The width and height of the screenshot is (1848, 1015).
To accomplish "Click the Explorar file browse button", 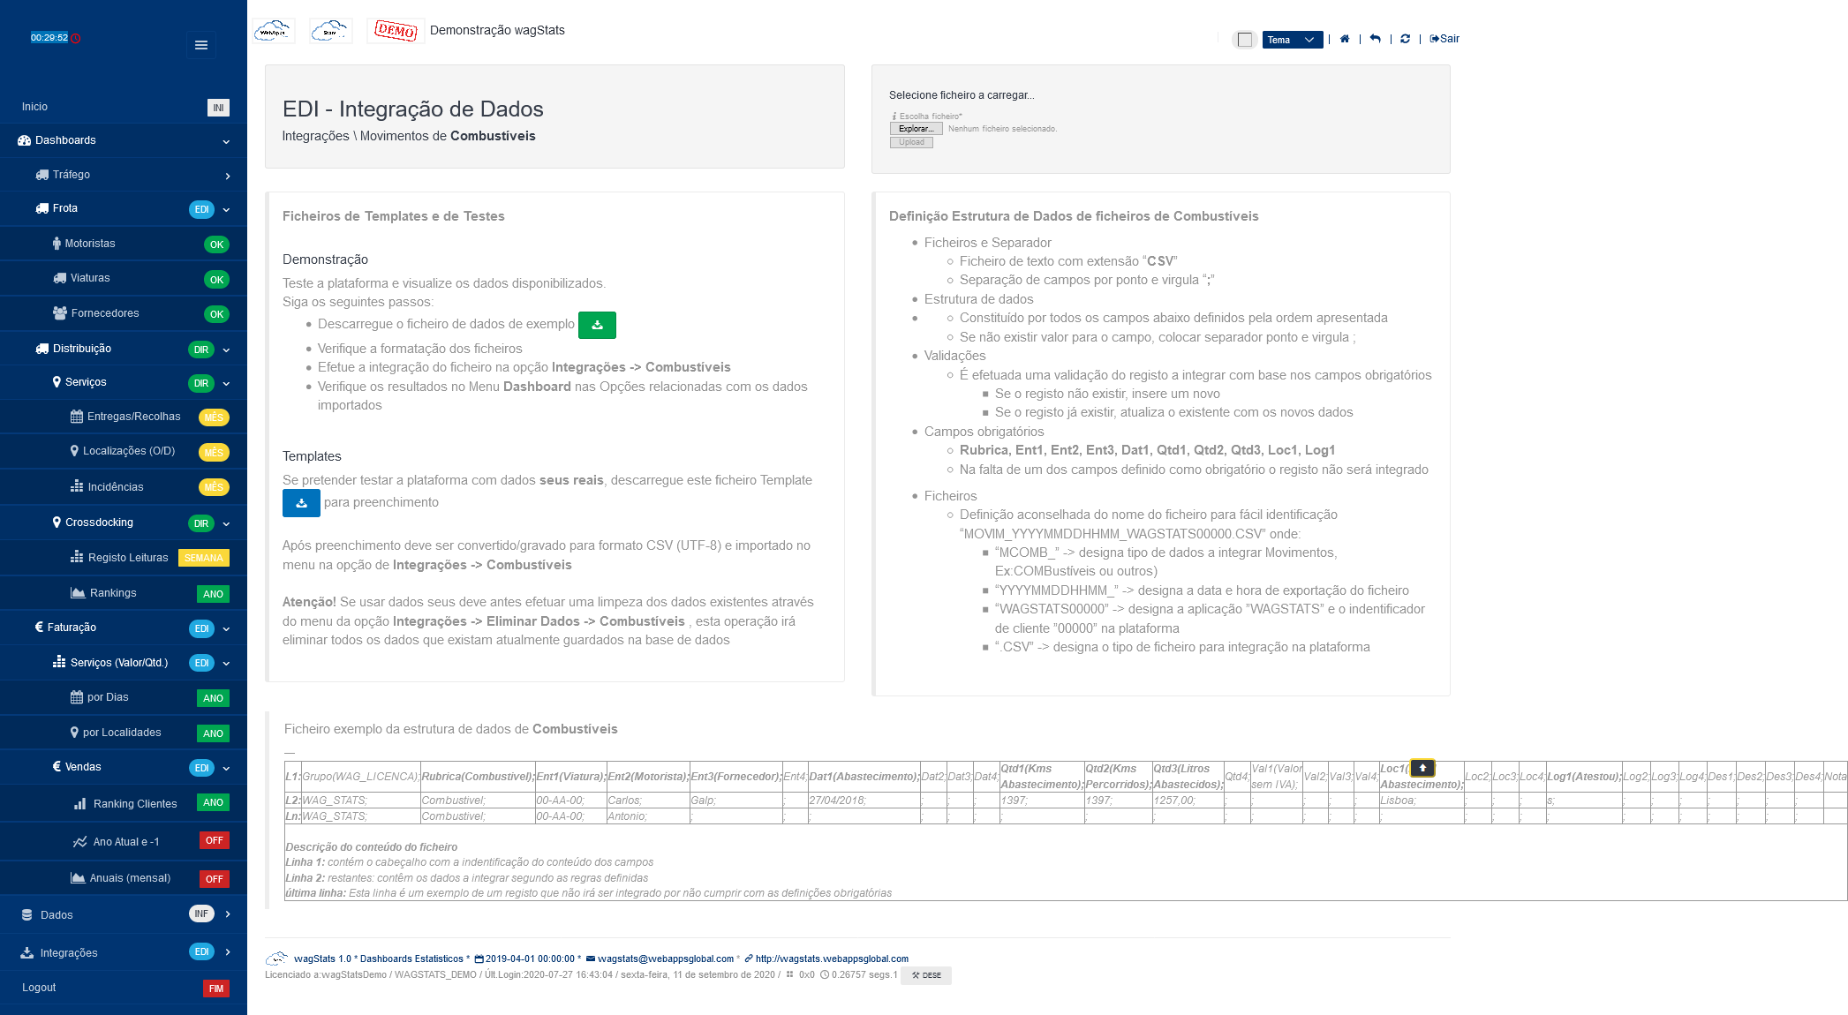I will (x=916, y=129).
